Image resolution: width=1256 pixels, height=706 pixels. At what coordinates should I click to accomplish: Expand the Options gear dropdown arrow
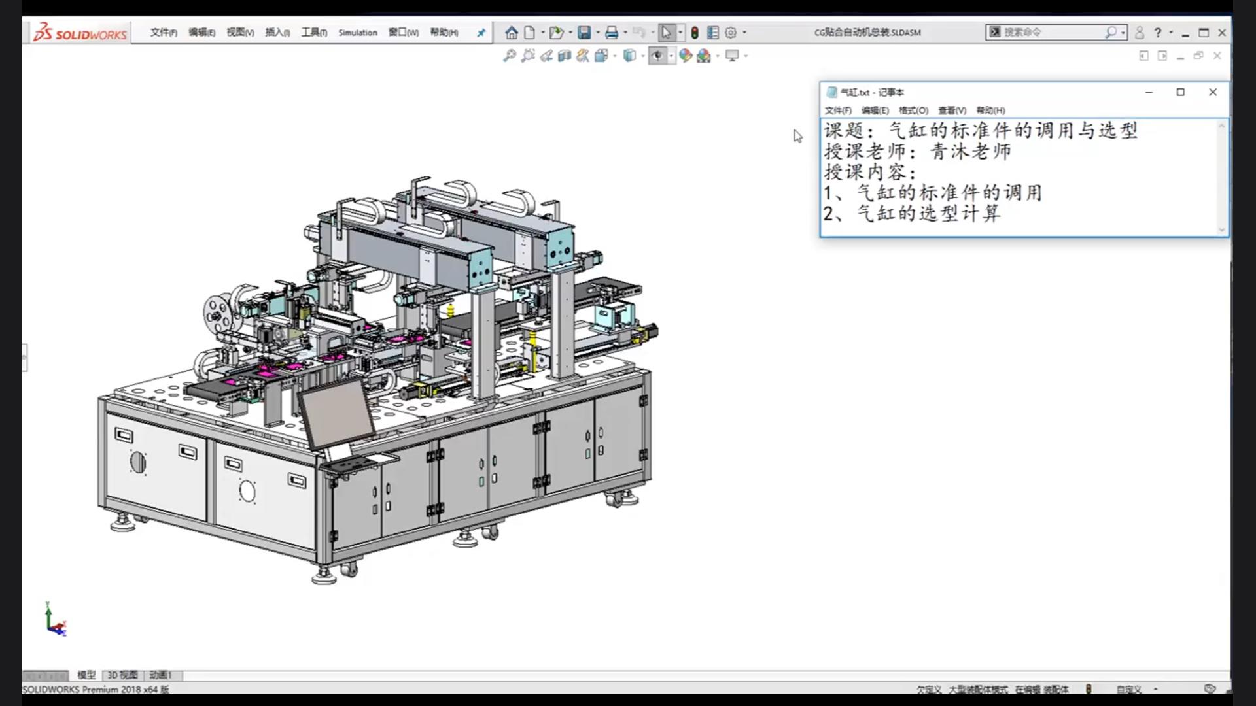click(744, 33)
